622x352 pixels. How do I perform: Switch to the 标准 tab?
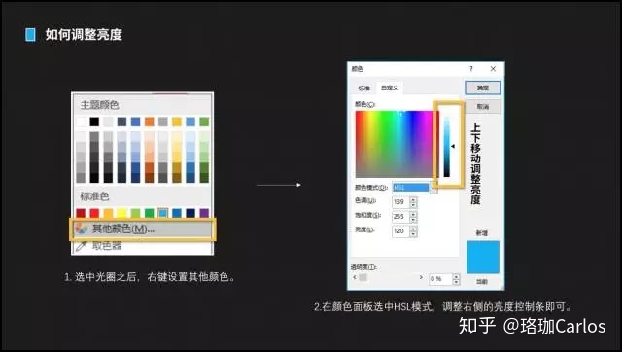[x=363, y=88]
